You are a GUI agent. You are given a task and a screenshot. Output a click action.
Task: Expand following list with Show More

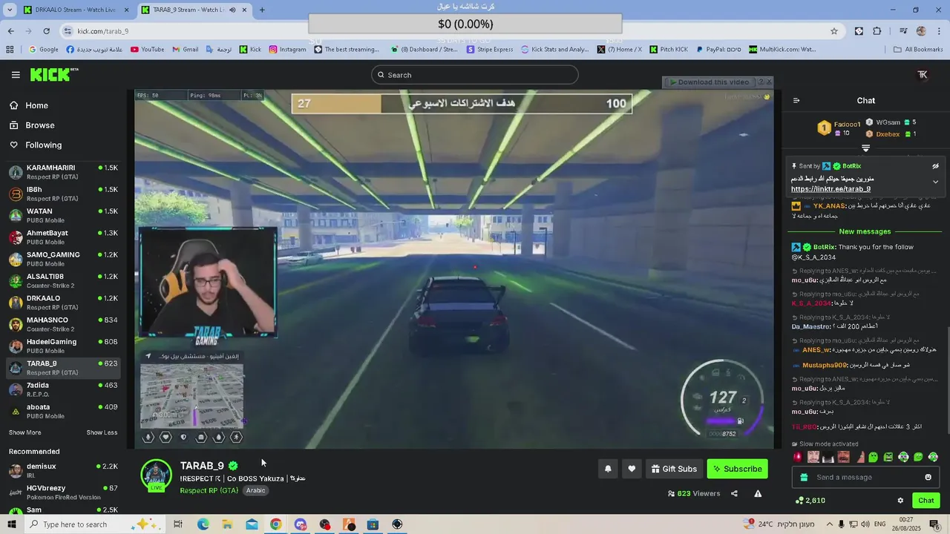pyautogui.click(x=24, y=432)
